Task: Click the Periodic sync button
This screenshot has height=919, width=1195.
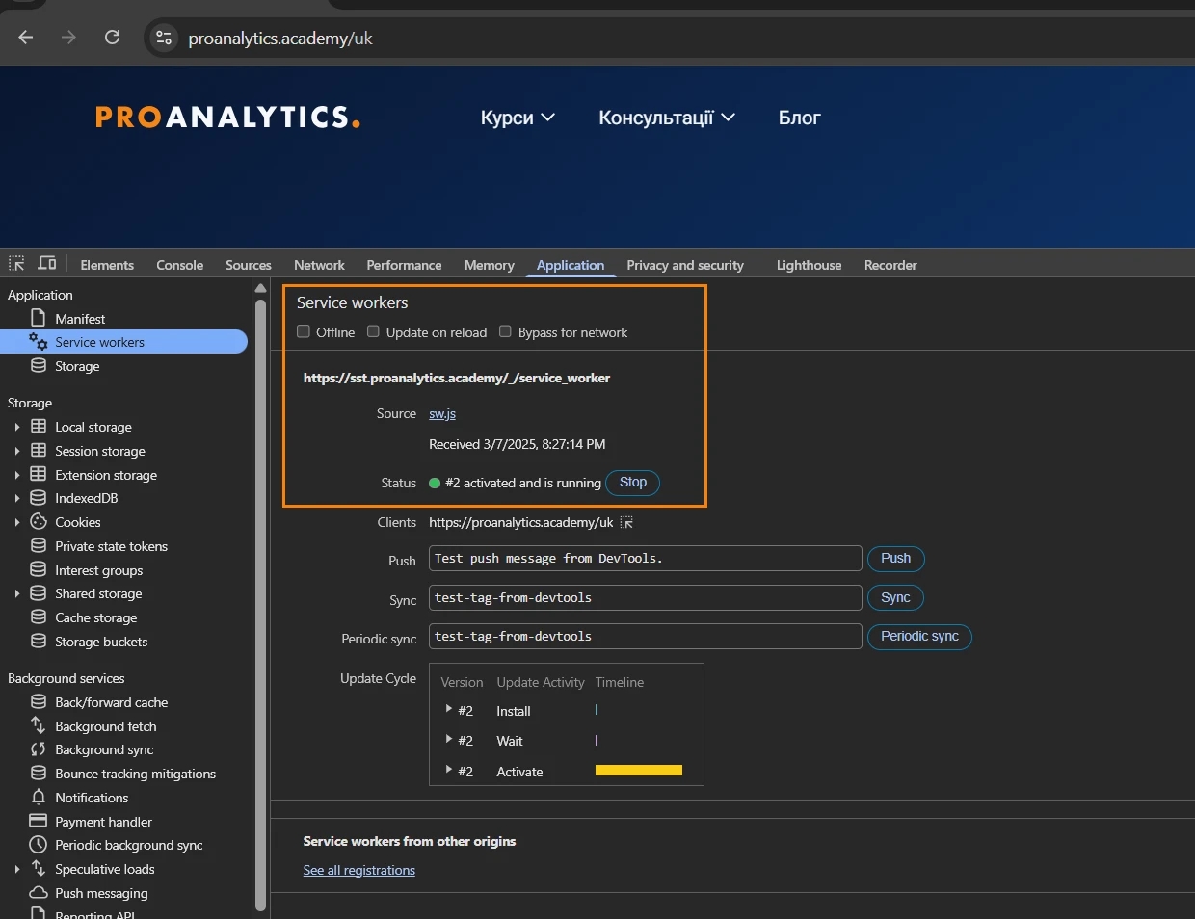Action: 919,637
